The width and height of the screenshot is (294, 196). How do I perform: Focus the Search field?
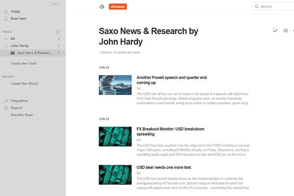pyautogui.click(x=273, y=6)
